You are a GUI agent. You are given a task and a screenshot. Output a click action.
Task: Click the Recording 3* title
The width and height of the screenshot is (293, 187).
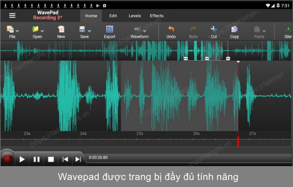48,18
